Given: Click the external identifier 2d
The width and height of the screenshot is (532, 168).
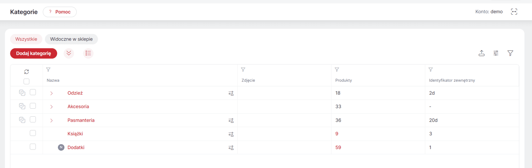Looking at the screenshot, I should [432, 93].
